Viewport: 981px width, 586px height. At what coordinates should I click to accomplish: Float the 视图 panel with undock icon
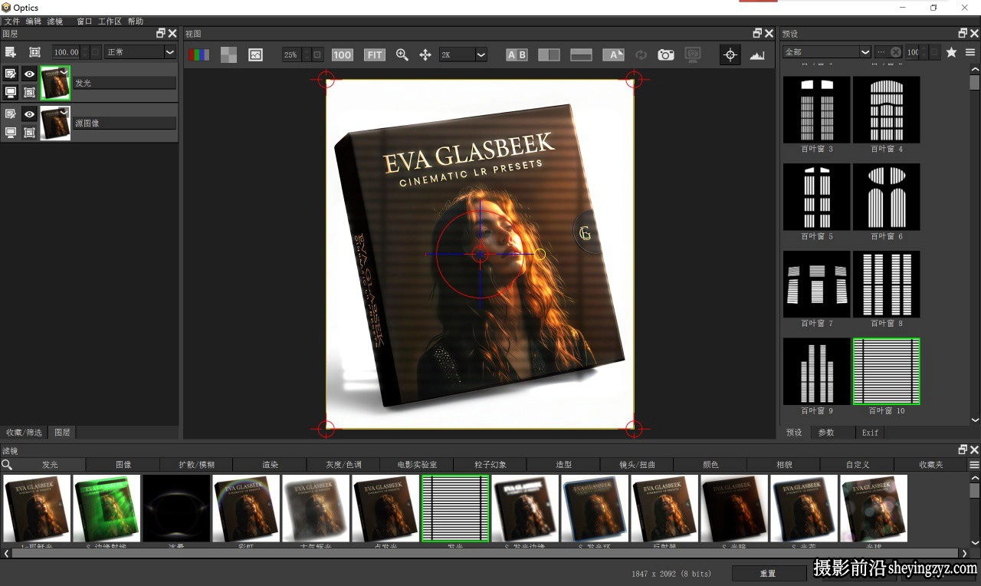757,34
